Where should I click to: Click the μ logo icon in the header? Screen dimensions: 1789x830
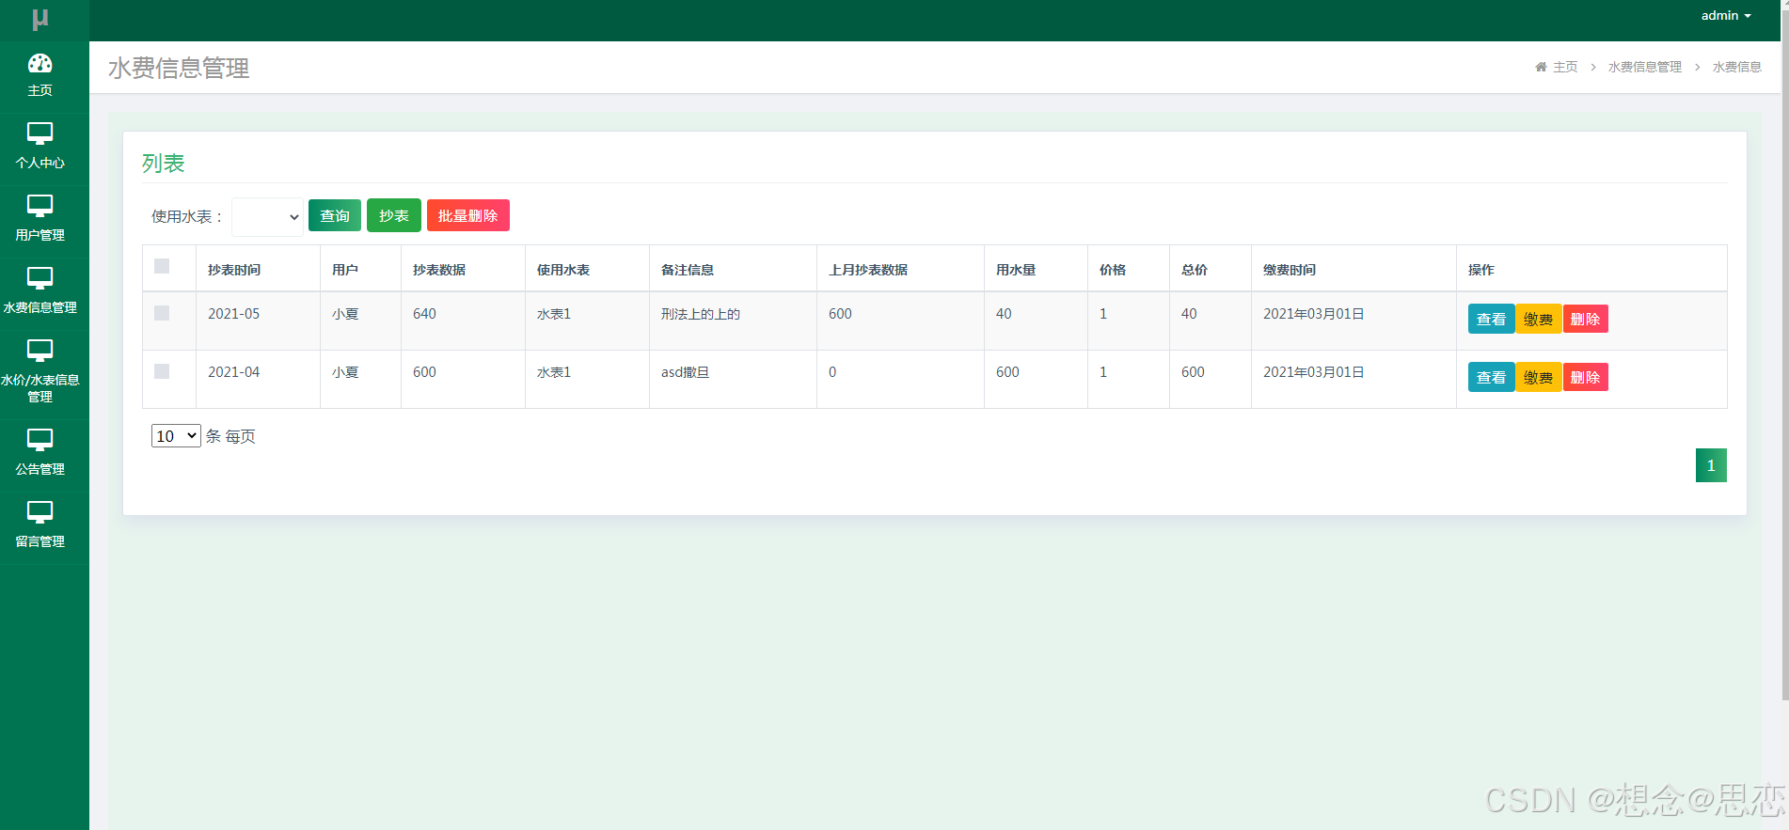click(40, 19)
